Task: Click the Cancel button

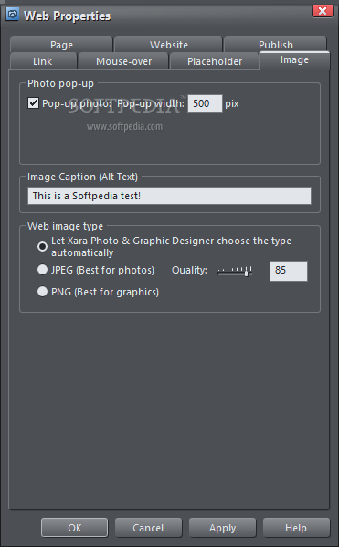Action: point(148,528)
